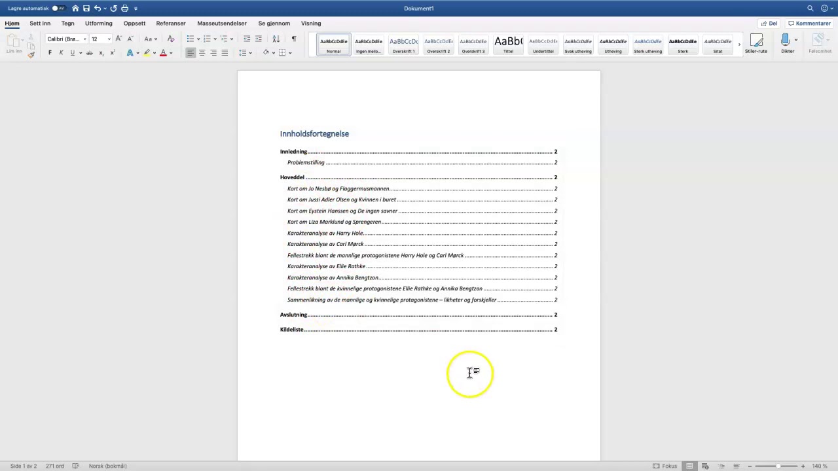Apply the red font color
Image resolution: width=838 pixels, height=471 pixels.
[x=163, y=53]
